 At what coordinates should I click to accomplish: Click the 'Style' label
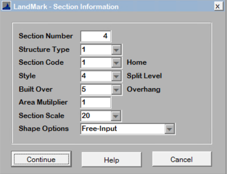click(27, 76)
